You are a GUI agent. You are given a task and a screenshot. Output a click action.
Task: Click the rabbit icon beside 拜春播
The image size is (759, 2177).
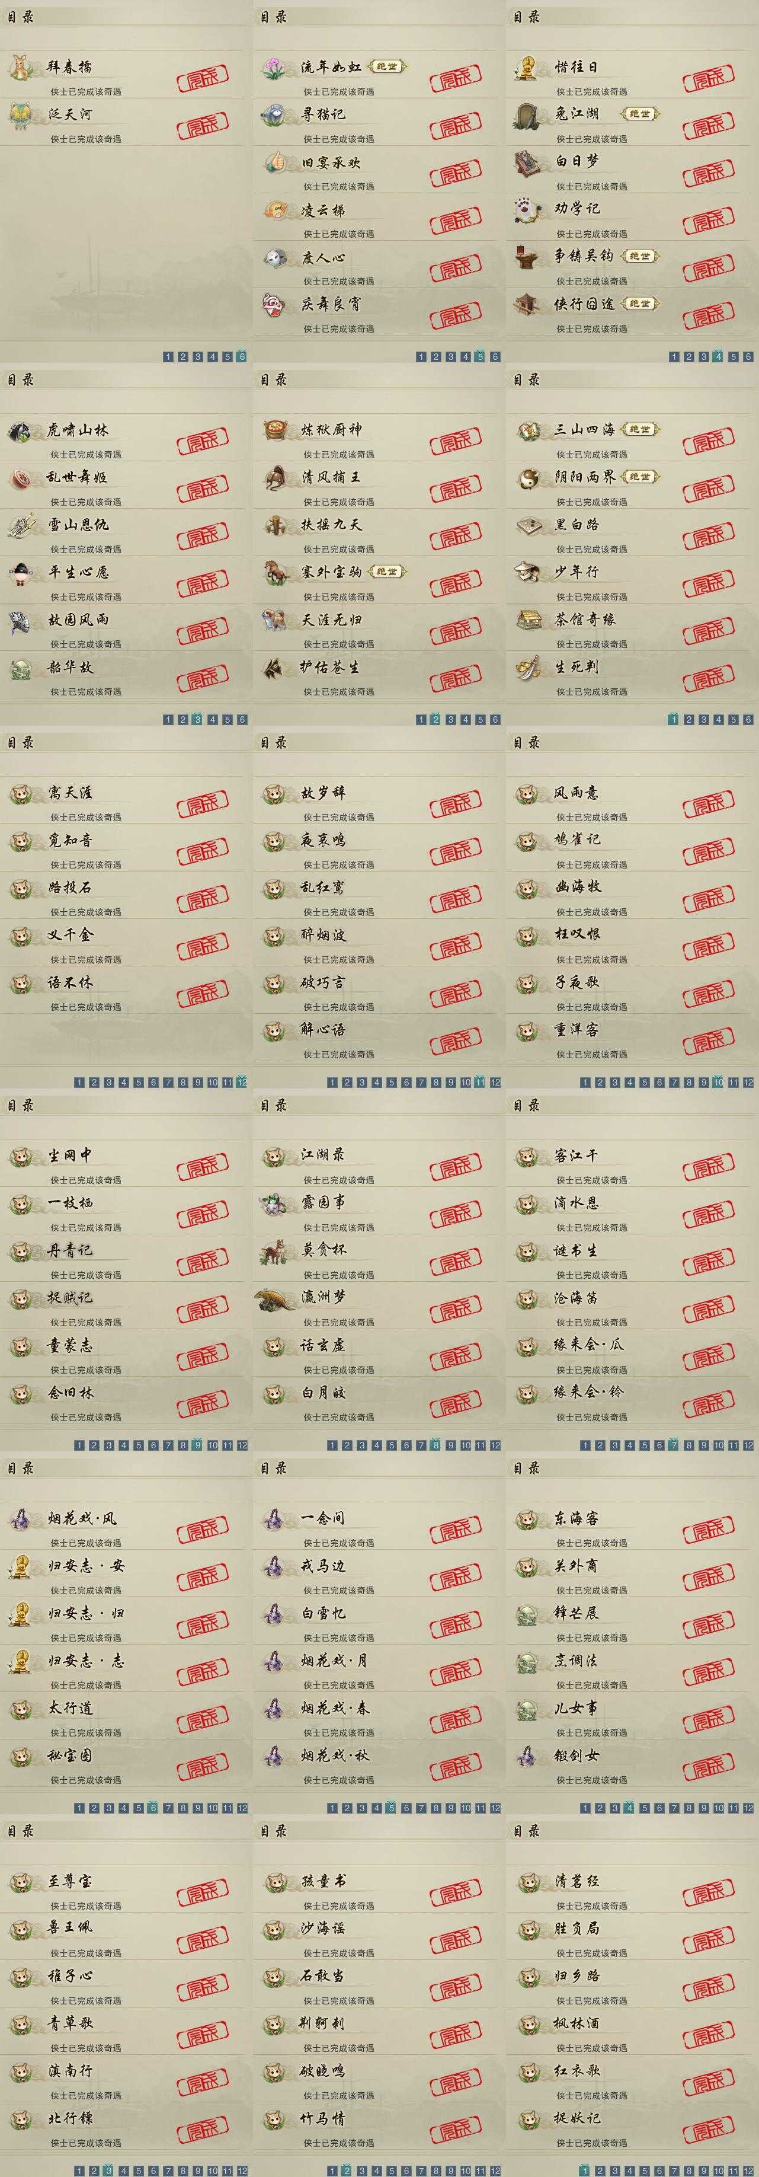tap(20, 68)
